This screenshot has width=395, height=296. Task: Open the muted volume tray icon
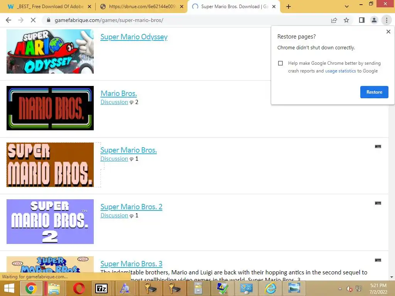coord(349,289)
